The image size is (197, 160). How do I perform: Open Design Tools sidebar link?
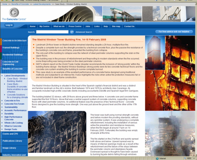tap(11, 129)
